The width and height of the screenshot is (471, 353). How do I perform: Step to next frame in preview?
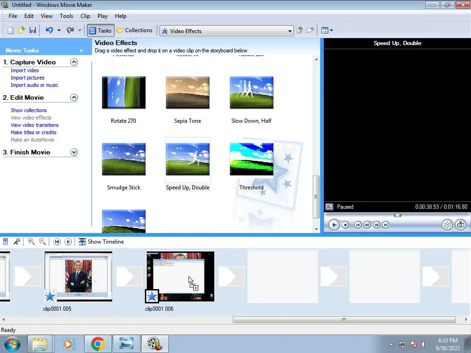click(377, 225)
